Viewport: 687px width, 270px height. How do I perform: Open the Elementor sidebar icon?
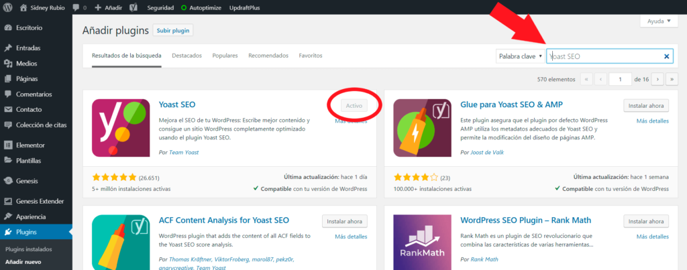[8, 145]
